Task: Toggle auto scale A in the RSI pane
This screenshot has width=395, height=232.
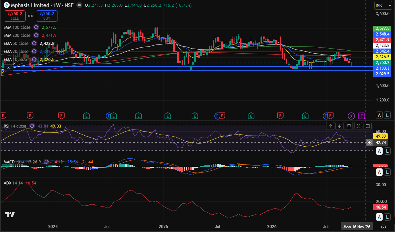Action: tap(379, 151)
